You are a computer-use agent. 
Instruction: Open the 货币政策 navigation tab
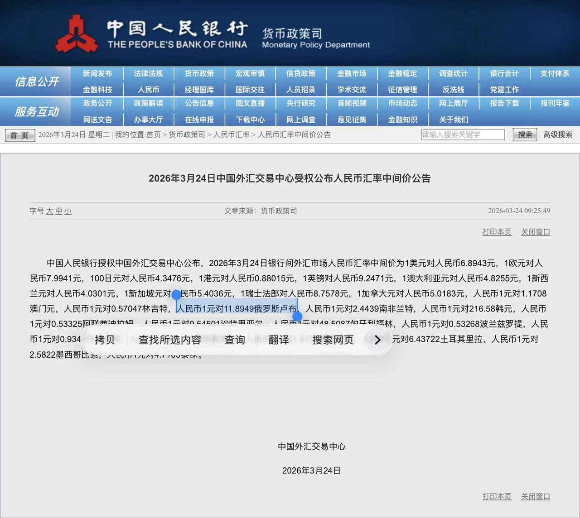point(199,73)
